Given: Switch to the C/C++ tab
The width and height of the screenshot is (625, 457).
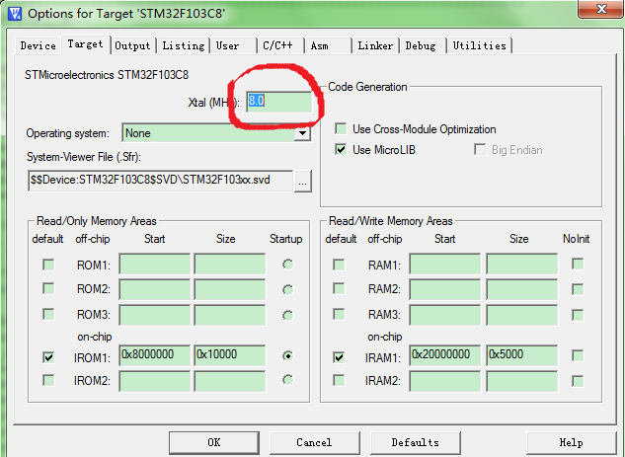Looking at the screenshot, I should [280, 45].
